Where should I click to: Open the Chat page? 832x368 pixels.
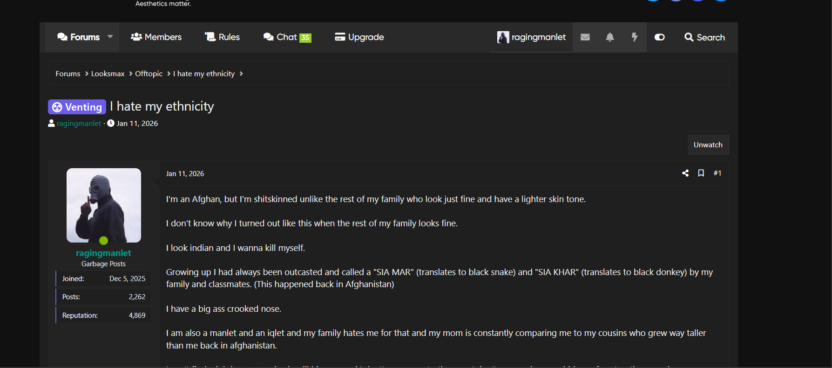287,37
